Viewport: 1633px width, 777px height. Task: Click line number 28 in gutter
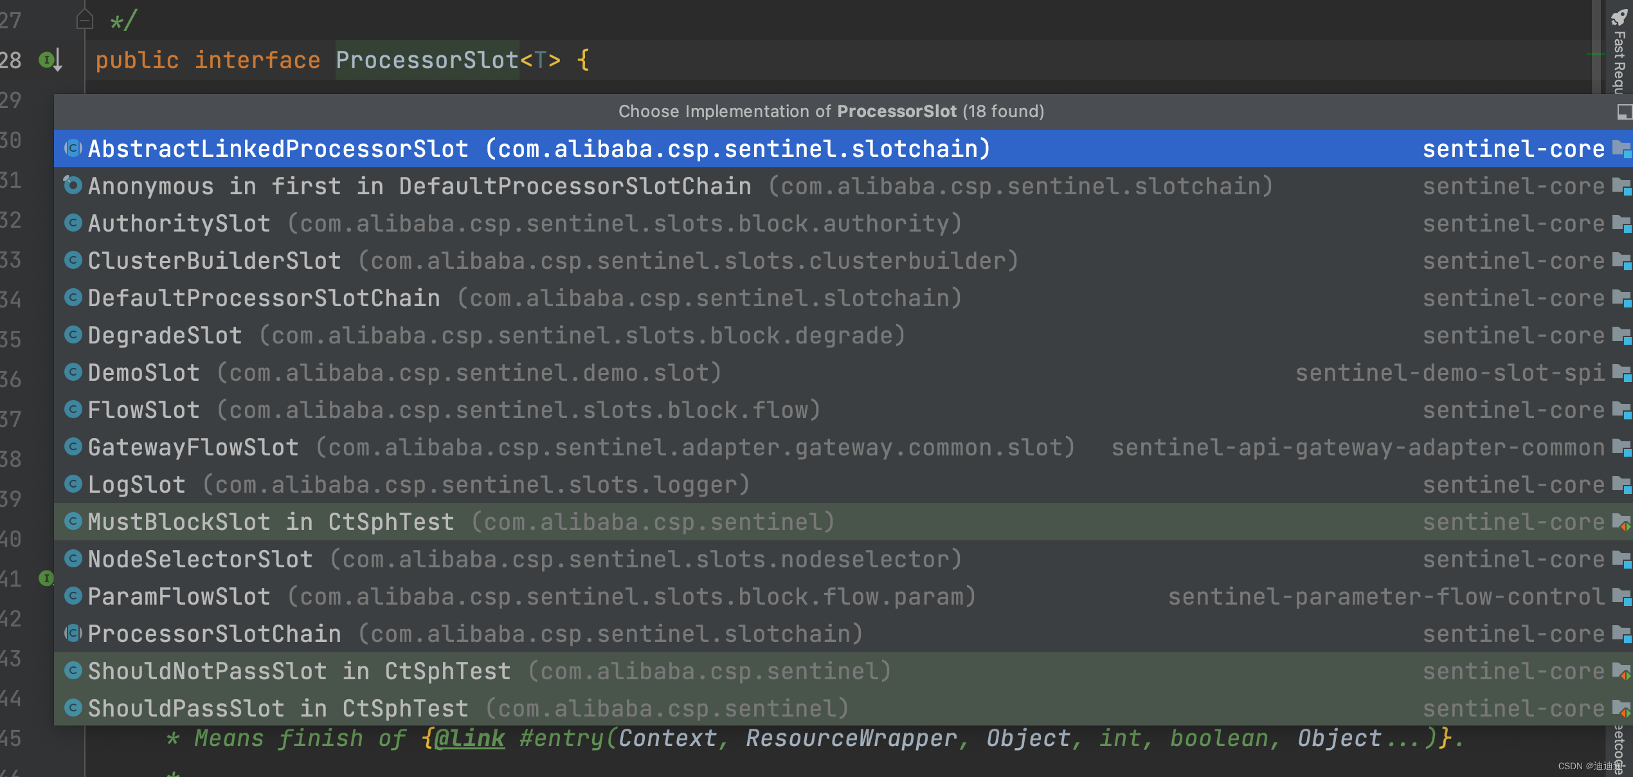click(11, 60)
